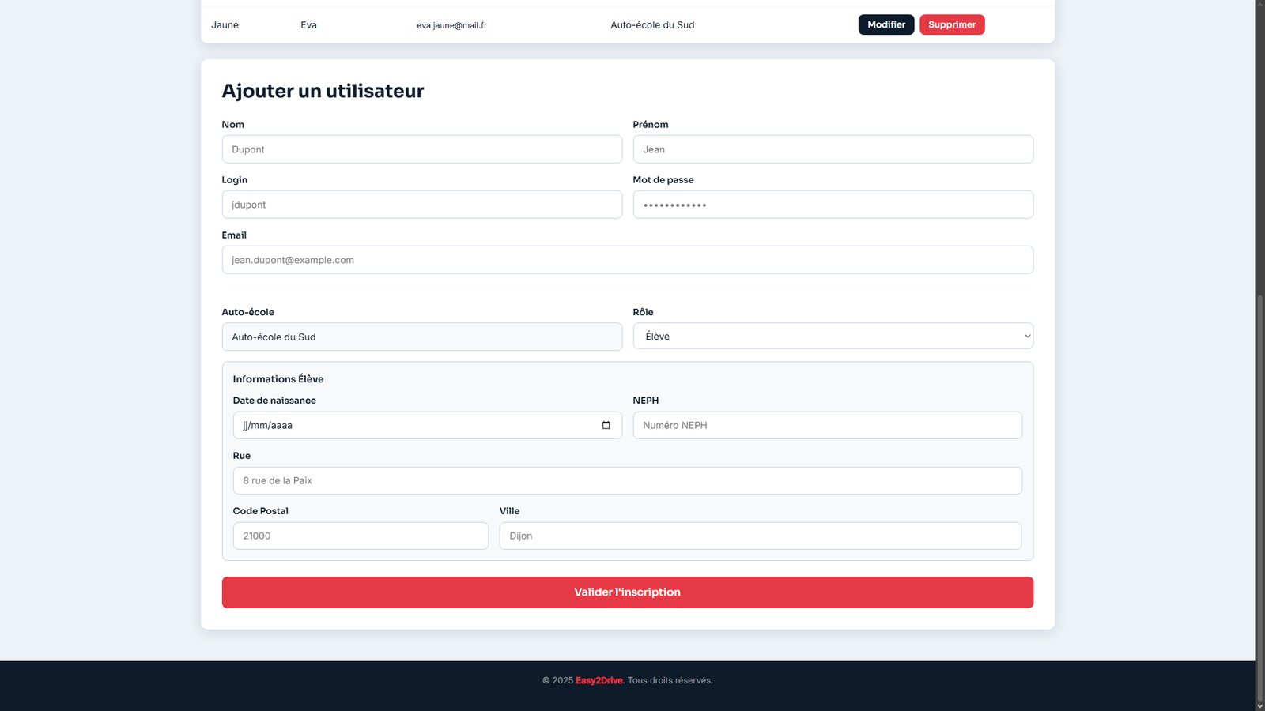
Task: Select the Login input field
Action: click(x=421, y=205)
